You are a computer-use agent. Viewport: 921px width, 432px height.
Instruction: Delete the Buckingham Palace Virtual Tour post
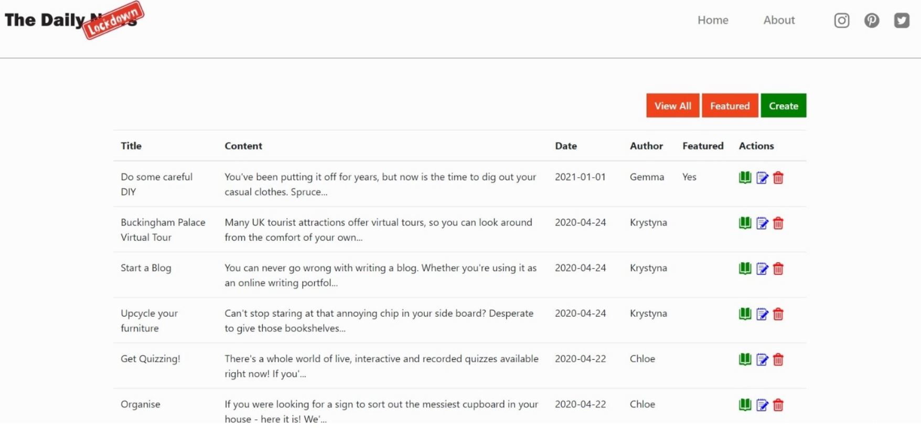[x=778, y=223]
